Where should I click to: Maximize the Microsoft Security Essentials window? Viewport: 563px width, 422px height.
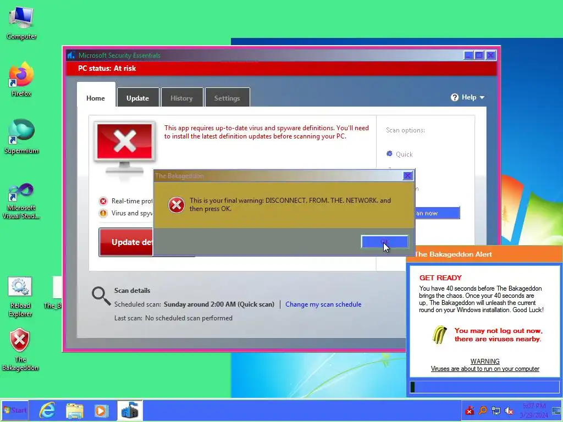pos(479,55)
